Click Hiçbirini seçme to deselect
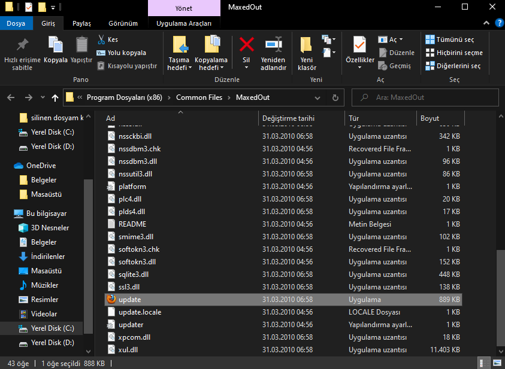 coord(454,53)
